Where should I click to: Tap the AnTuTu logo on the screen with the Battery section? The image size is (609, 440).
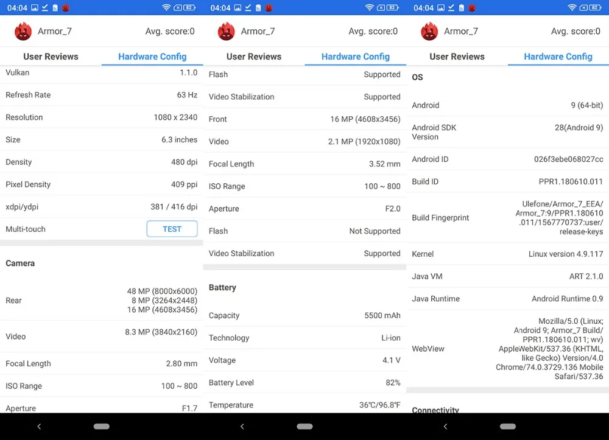tap(226, 32)
